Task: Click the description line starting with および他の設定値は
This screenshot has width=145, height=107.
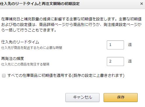Action: coord(71,25)
